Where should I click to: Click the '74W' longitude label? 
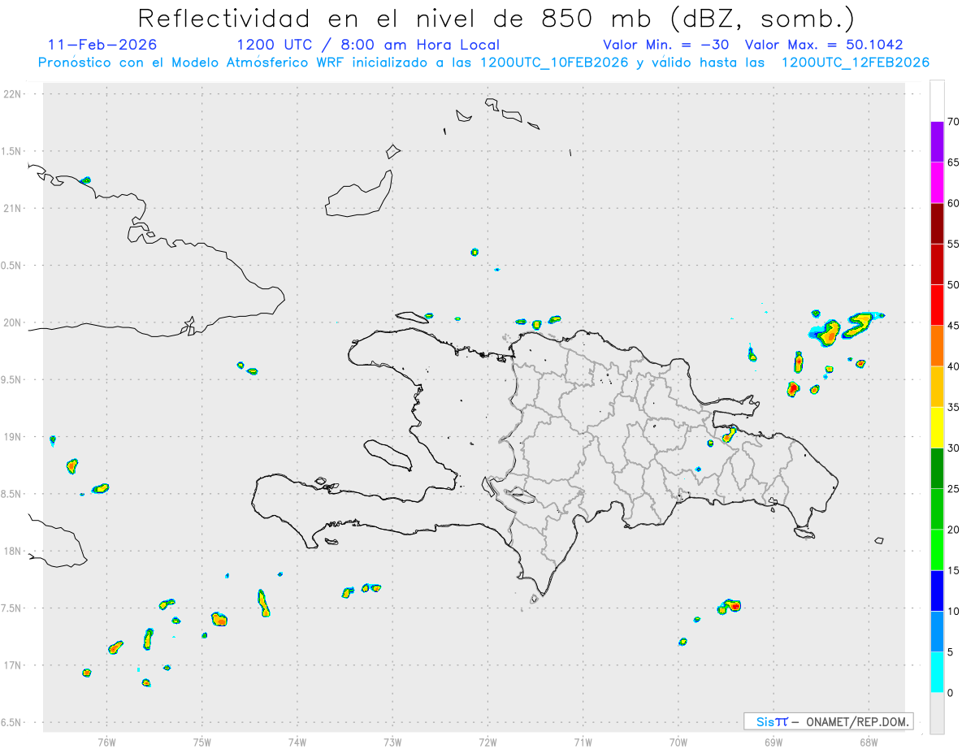[297, 741]
